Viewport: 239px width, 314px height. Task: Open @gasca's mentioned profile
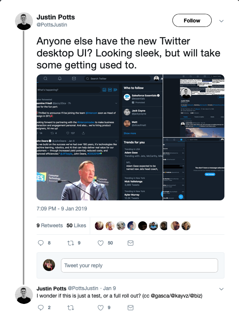tap(145, 295)
